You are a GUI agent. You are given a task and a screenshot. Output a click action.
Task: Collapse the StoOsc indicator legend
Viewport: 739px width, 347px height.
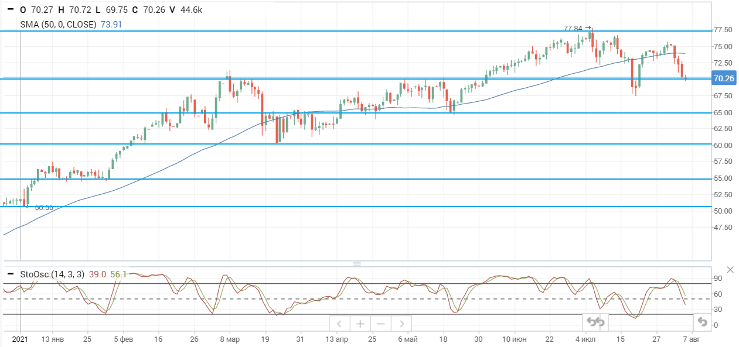tap(11, 274)
